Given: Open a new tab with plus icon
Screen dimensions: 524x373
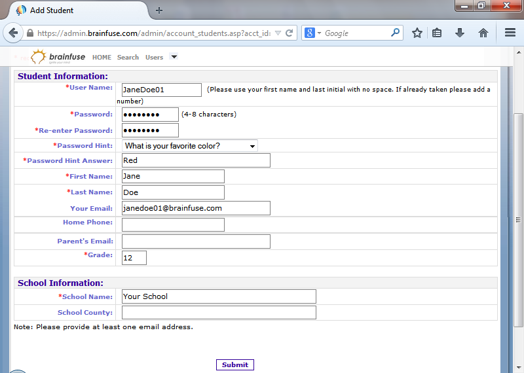Looking at the screenshot, I should coord(159,10).
